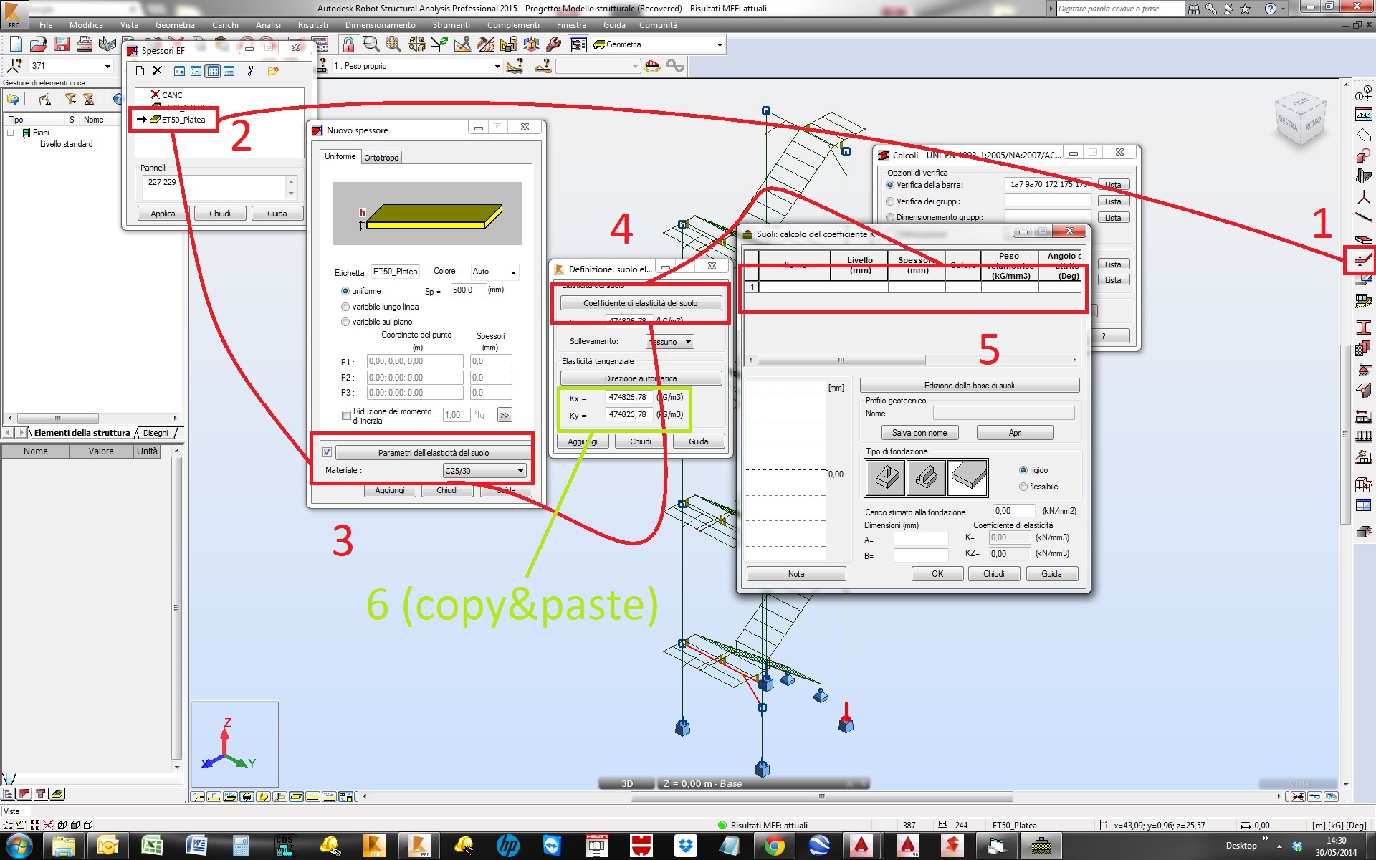Click the node query icon beside 371

click(14, 66)
